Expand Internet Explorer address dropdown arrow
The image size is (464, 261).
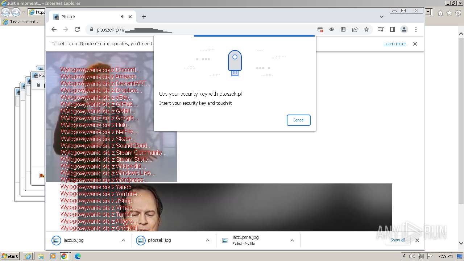pyautogui.click(x=428, y=12)
